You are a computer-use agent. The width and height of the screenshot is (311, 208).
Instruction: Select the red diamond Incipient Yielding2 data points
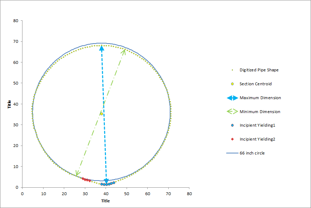click(86, 179)
